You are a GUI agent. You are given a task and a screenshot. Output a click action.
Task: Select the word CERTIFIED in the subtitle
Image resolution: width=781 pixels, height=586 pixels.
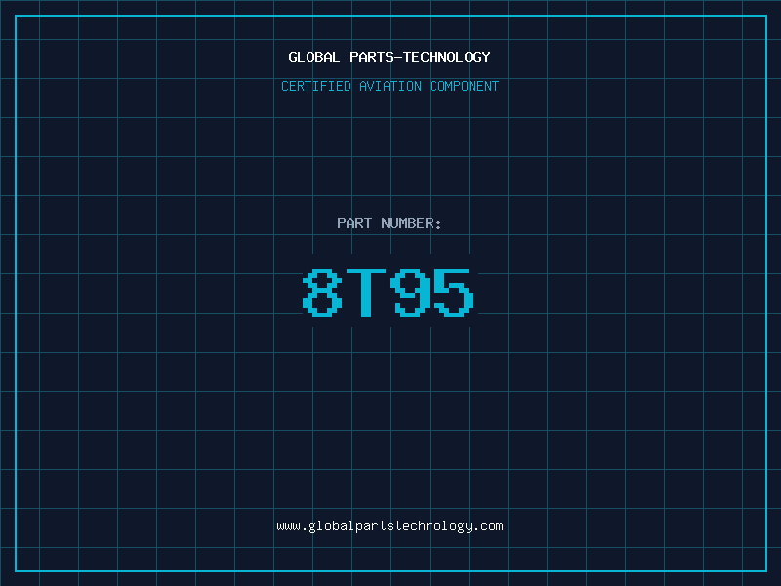click(316, 86)
